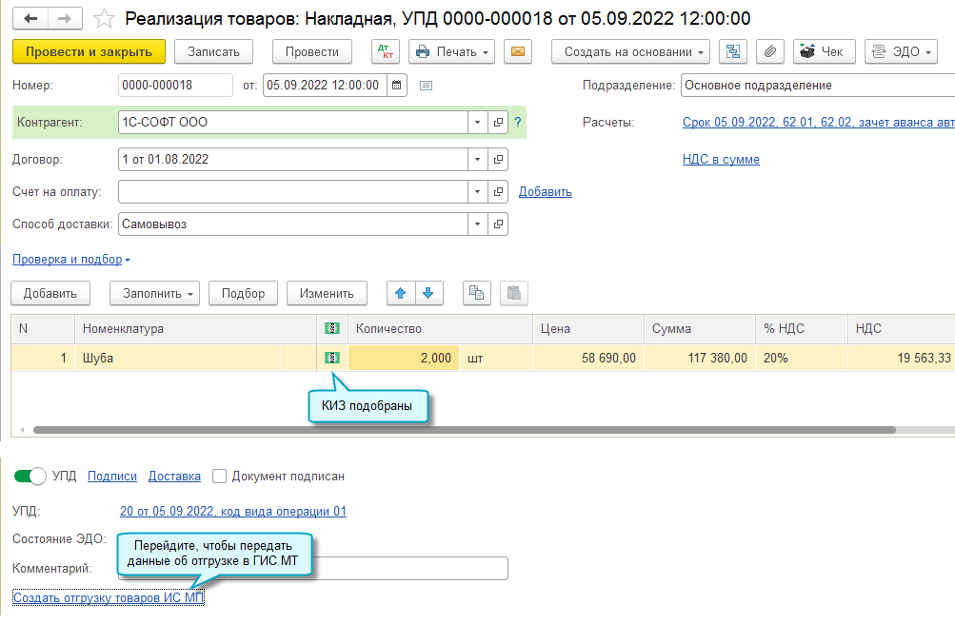Expand Проверка и подбор menu
This screenshot has width=955, height=624.
coord(70,259)
